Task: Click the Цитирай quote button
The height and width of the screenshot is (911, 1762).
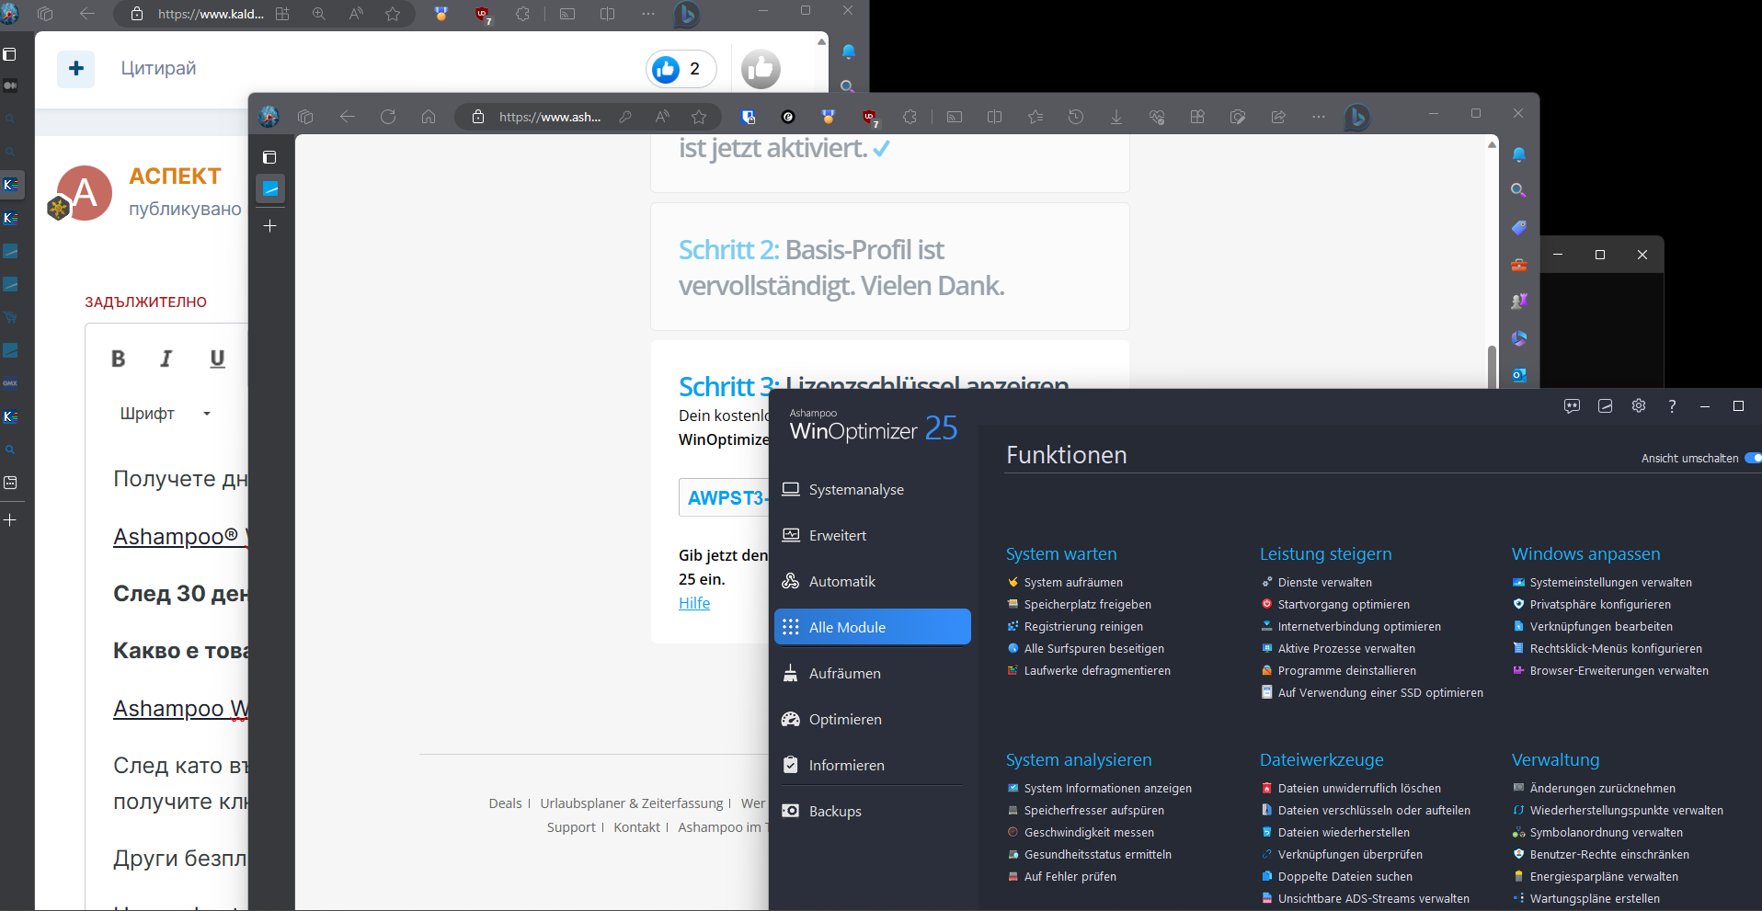Action: coord(158,68)
